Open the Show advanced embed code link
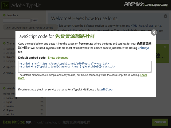This screenshot has height=128, width=171. click(x=58, y=58)
